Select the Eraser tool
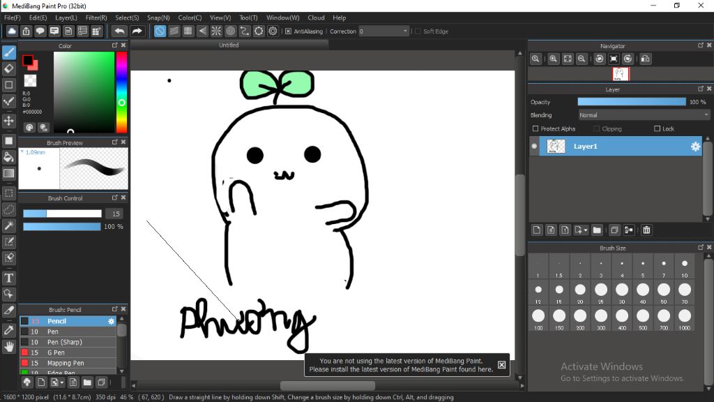 click(x=8, y=69)
